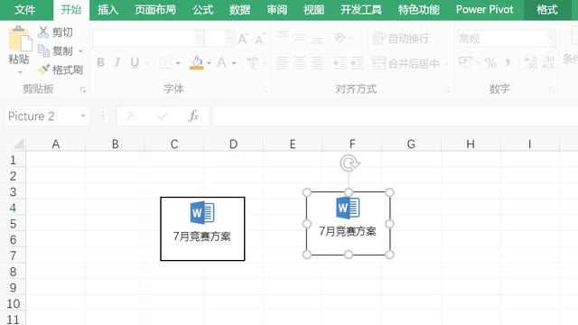
Task: Click the decrease decimal icon
Action: click(548, 62)
